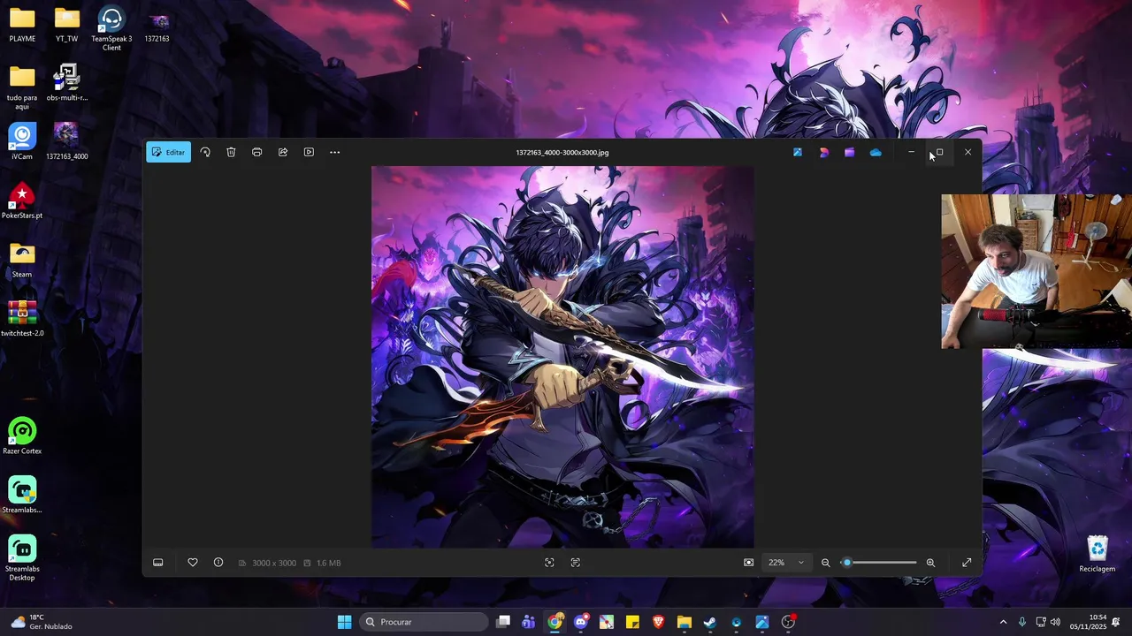
Task: Open the OBS icon with red badge on taskbar
Action: click(x=788, y=622)
